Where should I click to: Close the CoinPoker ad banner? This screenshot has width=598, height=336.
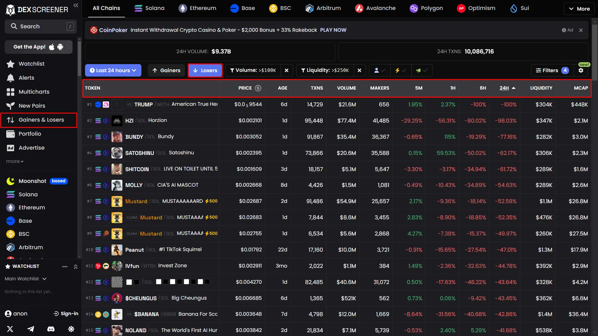pos(581,30)
